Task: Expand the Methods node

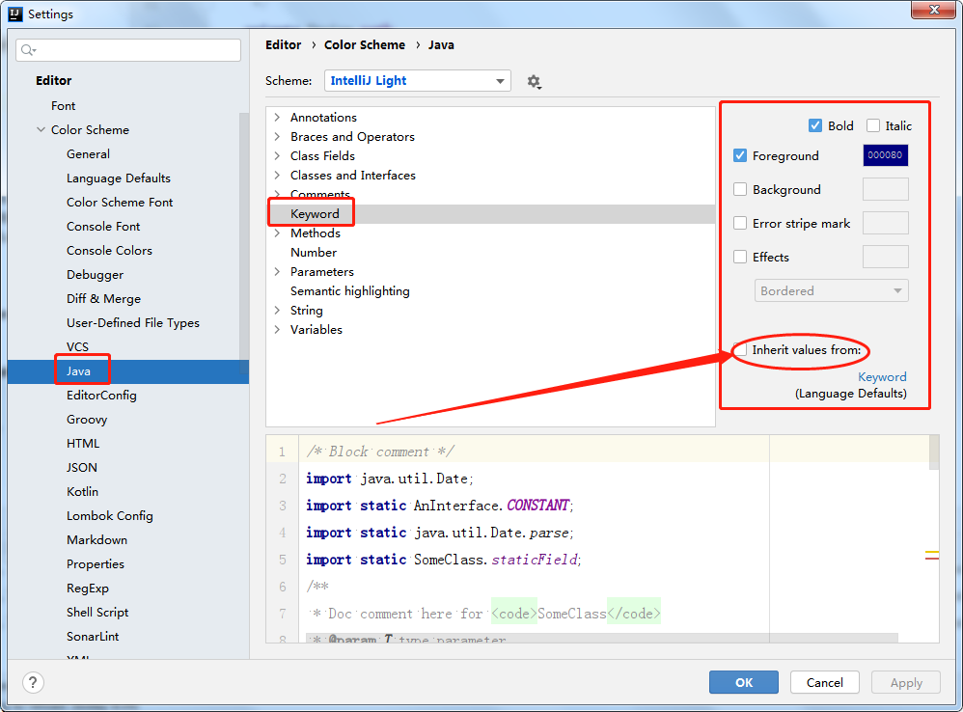Action: [277, 233]
